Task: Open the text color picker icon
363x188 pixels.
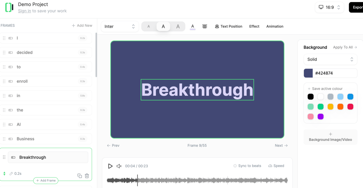Action: tap(192, 26)
